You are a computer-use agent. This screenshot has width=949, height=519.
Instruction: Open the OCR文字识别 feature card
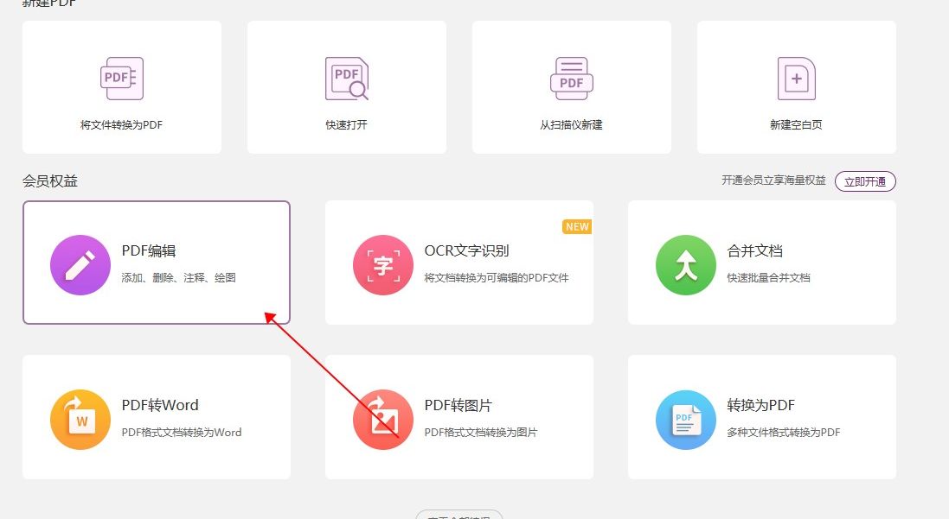[x=458, y=262]
